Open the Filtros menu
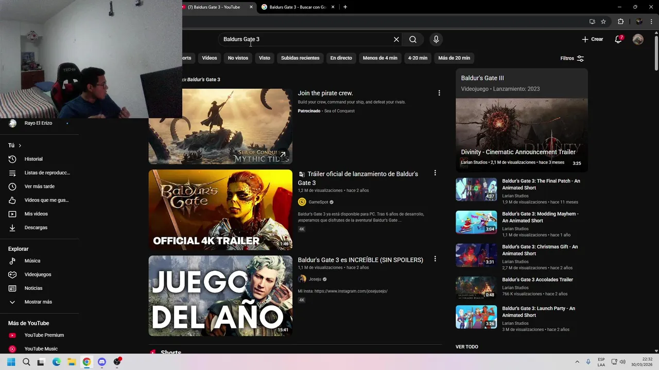The height and width of the screenshot is (370, 659). 572,59
